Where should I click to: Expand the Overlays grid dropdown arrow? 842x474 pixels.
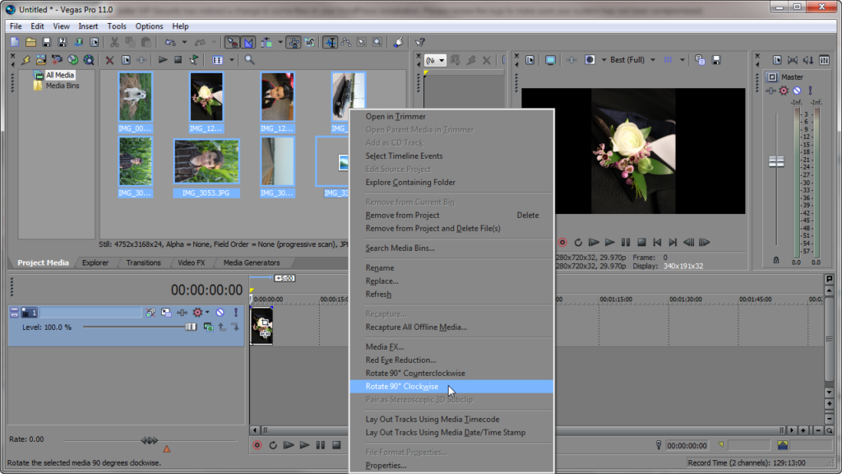tap(682, 59)
